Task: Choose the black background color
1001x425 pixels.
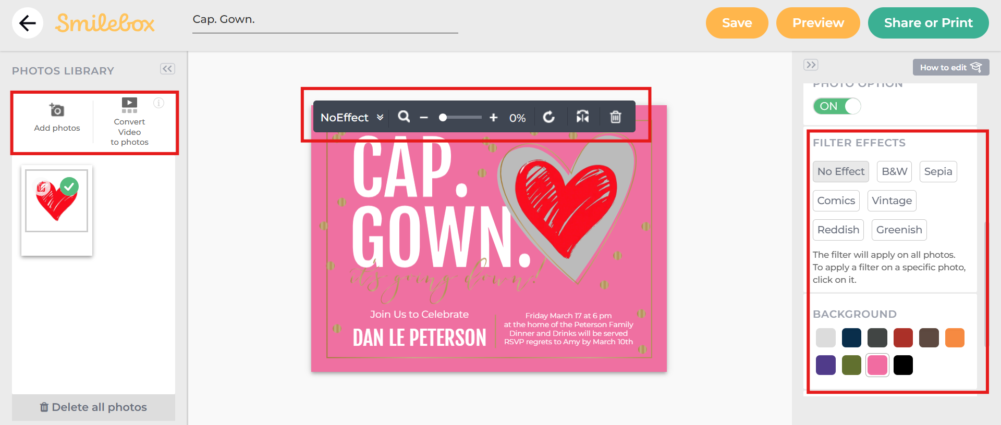Action: 903,365
